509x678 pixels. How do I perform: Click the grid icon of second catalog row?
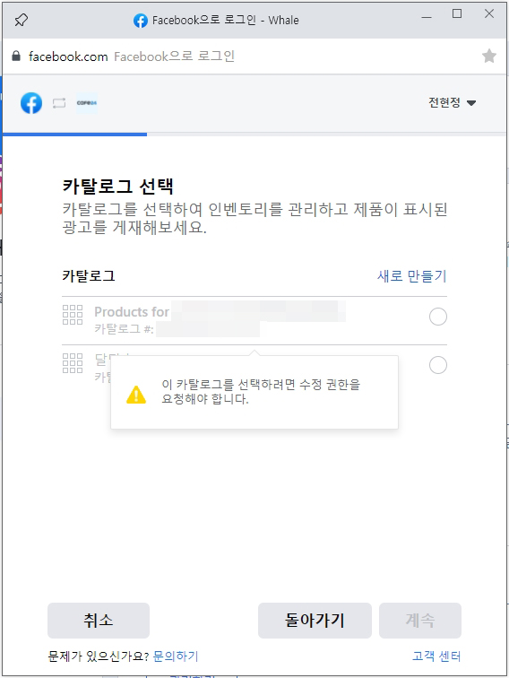click(x=73, y=363)
